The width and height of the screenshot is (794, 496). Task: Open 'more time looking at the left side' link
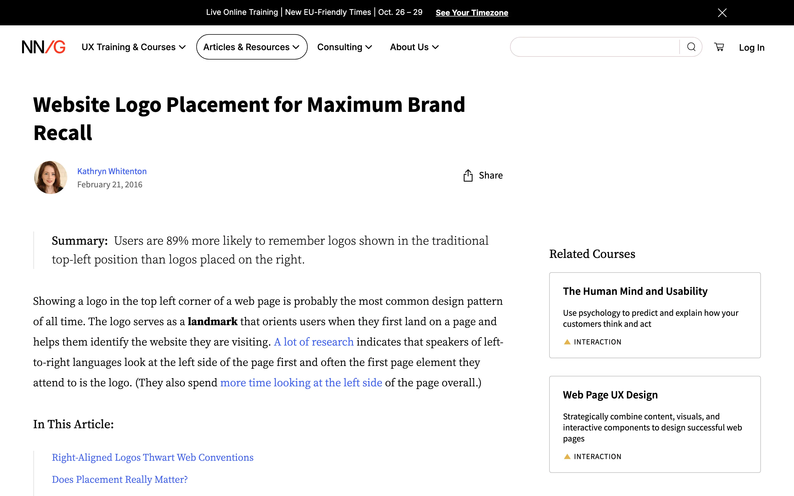pyautogui.click(x=301, y=382)
